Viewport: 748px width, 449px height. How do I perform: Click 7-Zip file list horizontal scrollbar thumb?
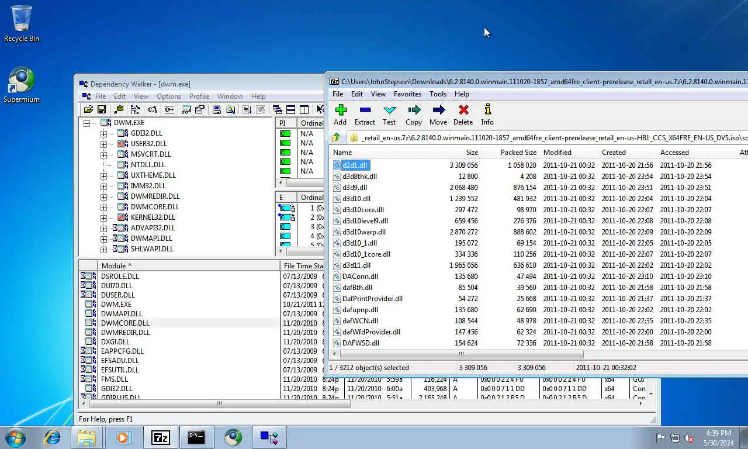[x=461, y=354]
